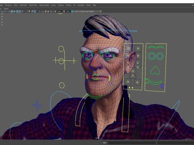
Task: Select the light-blue head halo control ring
Action: pos(108,31)
